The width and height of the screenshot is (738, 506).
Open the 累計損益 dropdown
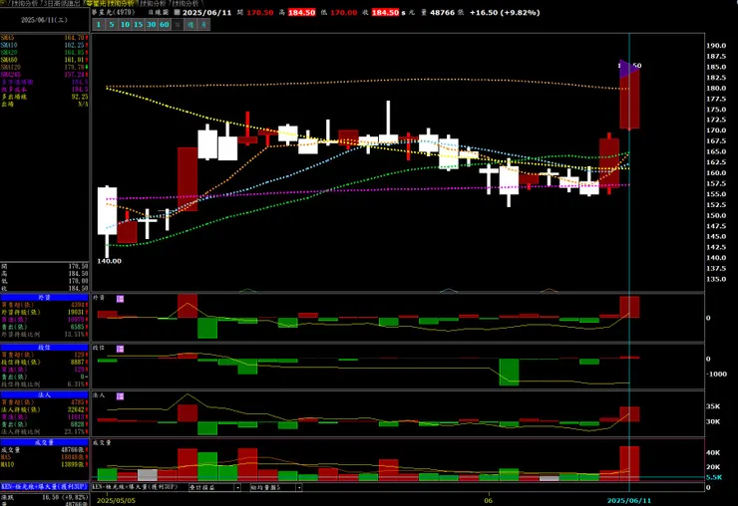tap(214, 488)
